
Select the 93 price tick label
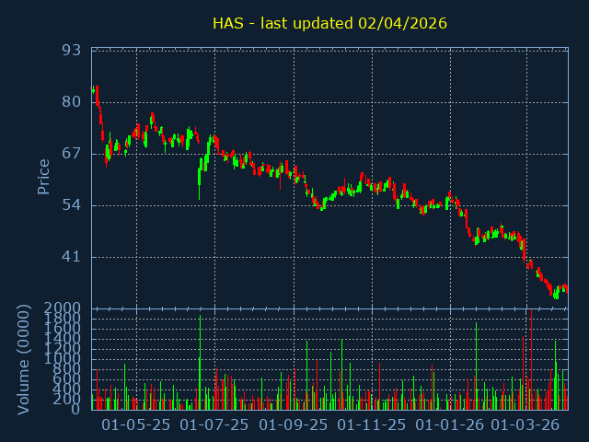72,50
